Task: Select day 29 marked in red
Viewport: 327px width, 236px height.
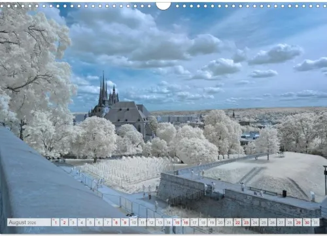Action: [x=298, y=222]
